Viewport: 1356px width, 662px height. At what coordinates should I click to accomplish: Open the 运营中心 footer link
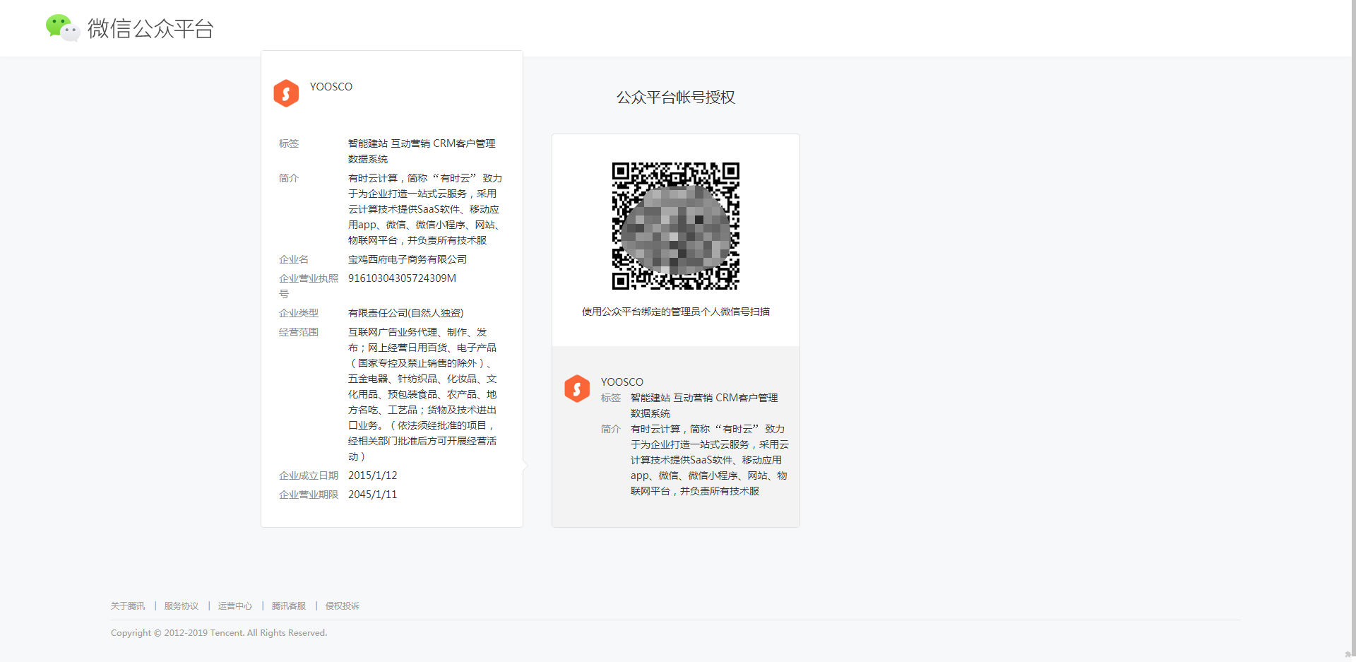(235, 606)
